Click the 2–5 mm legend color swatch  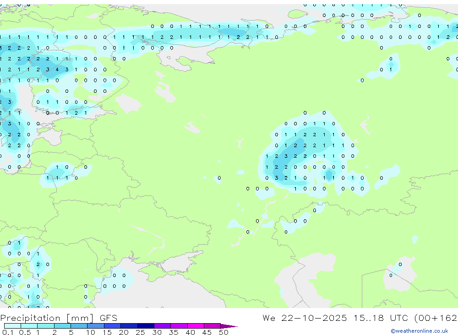click(62, 326)
